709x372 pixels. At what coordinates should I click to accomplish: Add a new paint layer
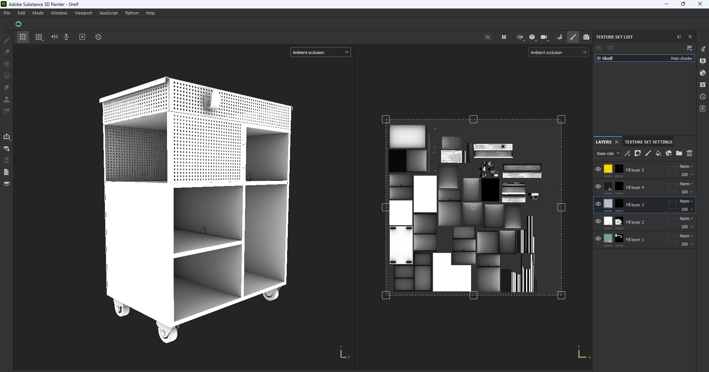click(648, 153)
